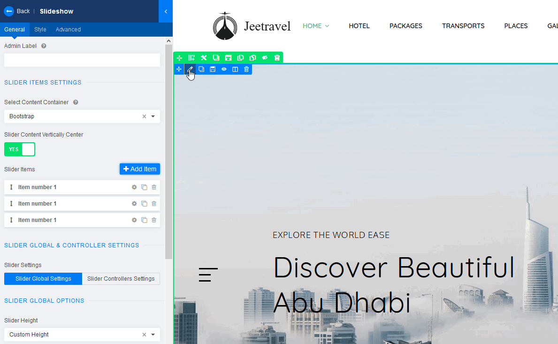Delete the third slider item

pyautogui.click(x=154, y=220)
